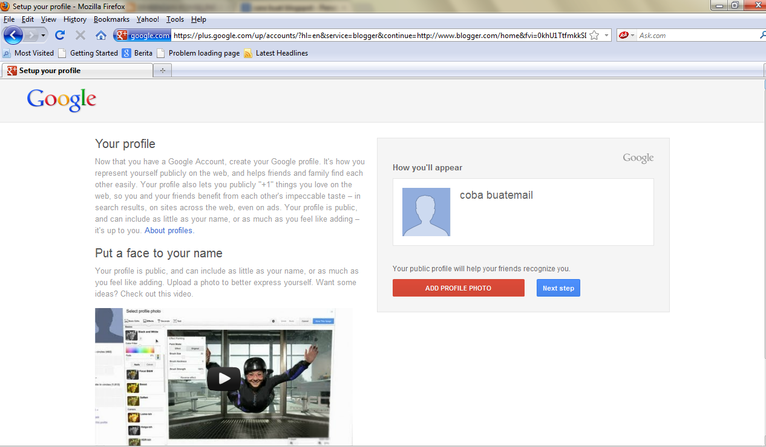Viewport: 766px width, 447px height.
Task: Click the Your profile heading
Action: (125, 144)
